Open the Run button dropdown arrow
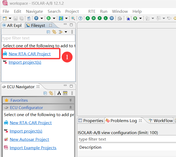 tap(140, 18)
